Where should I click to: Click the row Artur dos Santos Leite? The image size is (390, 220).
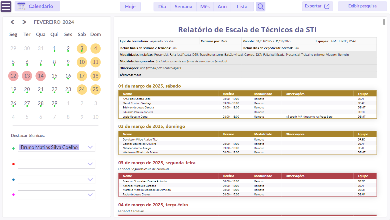coord(247,99)
